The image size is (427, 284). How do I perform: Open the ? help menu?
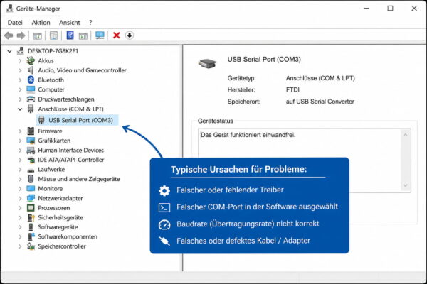coord(90,22)
